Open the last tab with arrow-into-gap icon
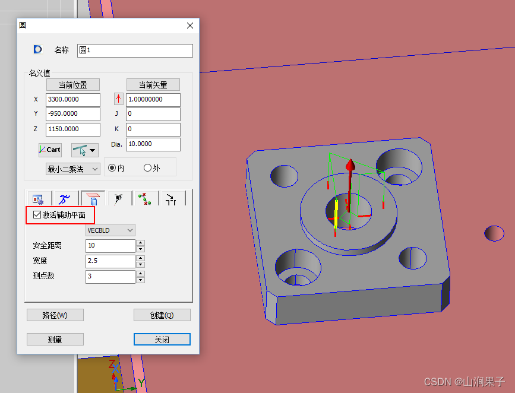 point(172,199)
